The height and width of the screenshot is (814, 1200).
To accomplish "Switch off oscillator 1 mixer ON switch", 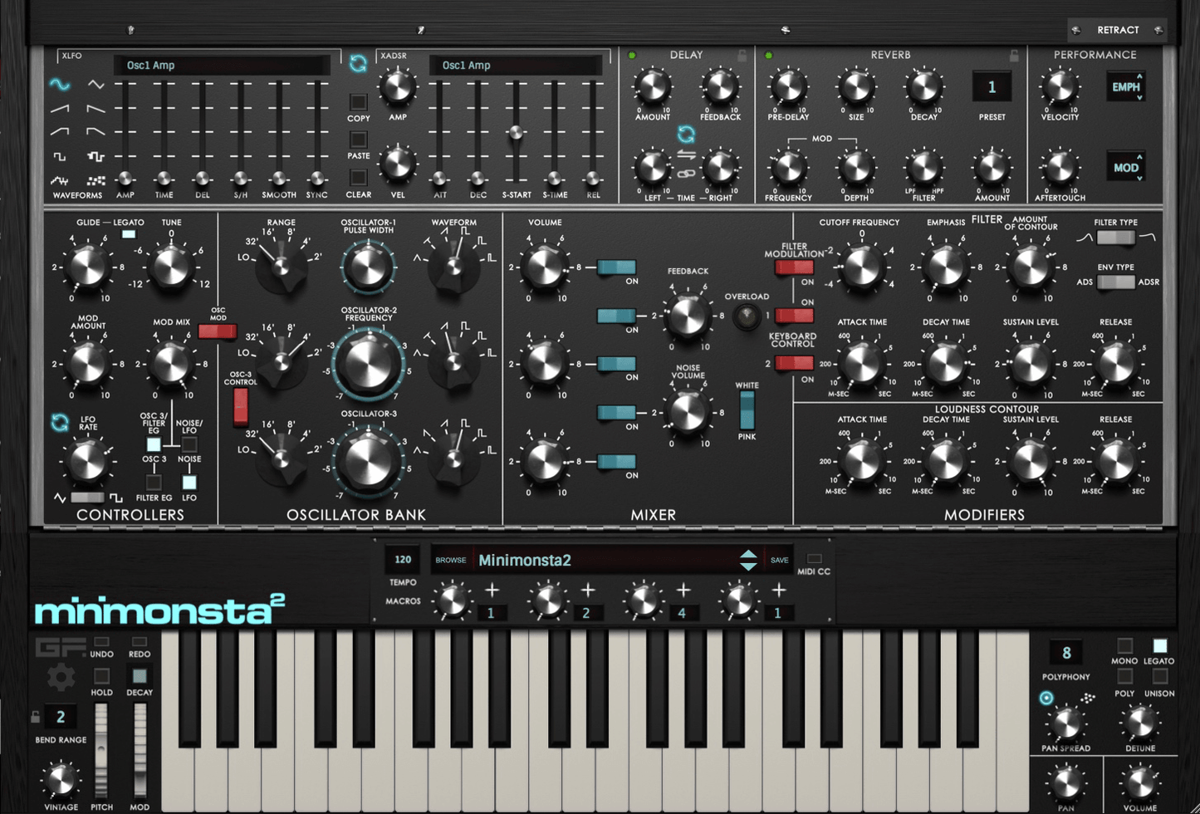I will [x=616, y=267].
